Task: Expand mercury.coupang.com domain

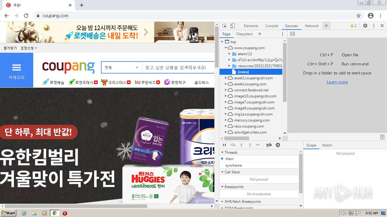Action: coord(226,120)
